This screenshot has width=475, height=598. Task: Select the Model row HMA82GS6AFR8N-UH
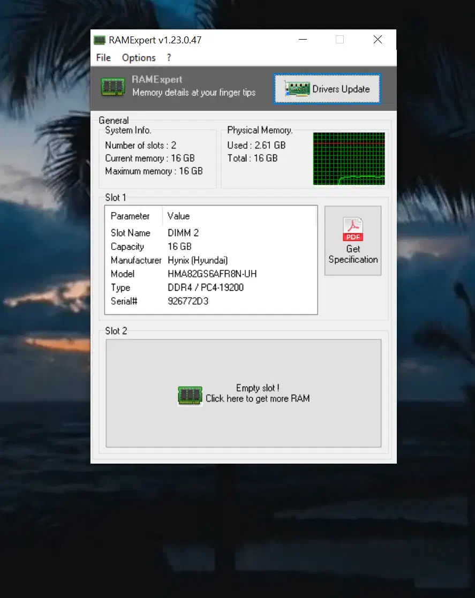(212, 274)
